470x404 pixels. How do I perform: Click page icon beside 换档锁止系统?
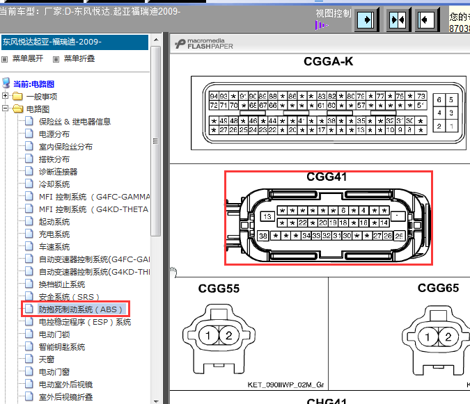(x=29, y=284)
